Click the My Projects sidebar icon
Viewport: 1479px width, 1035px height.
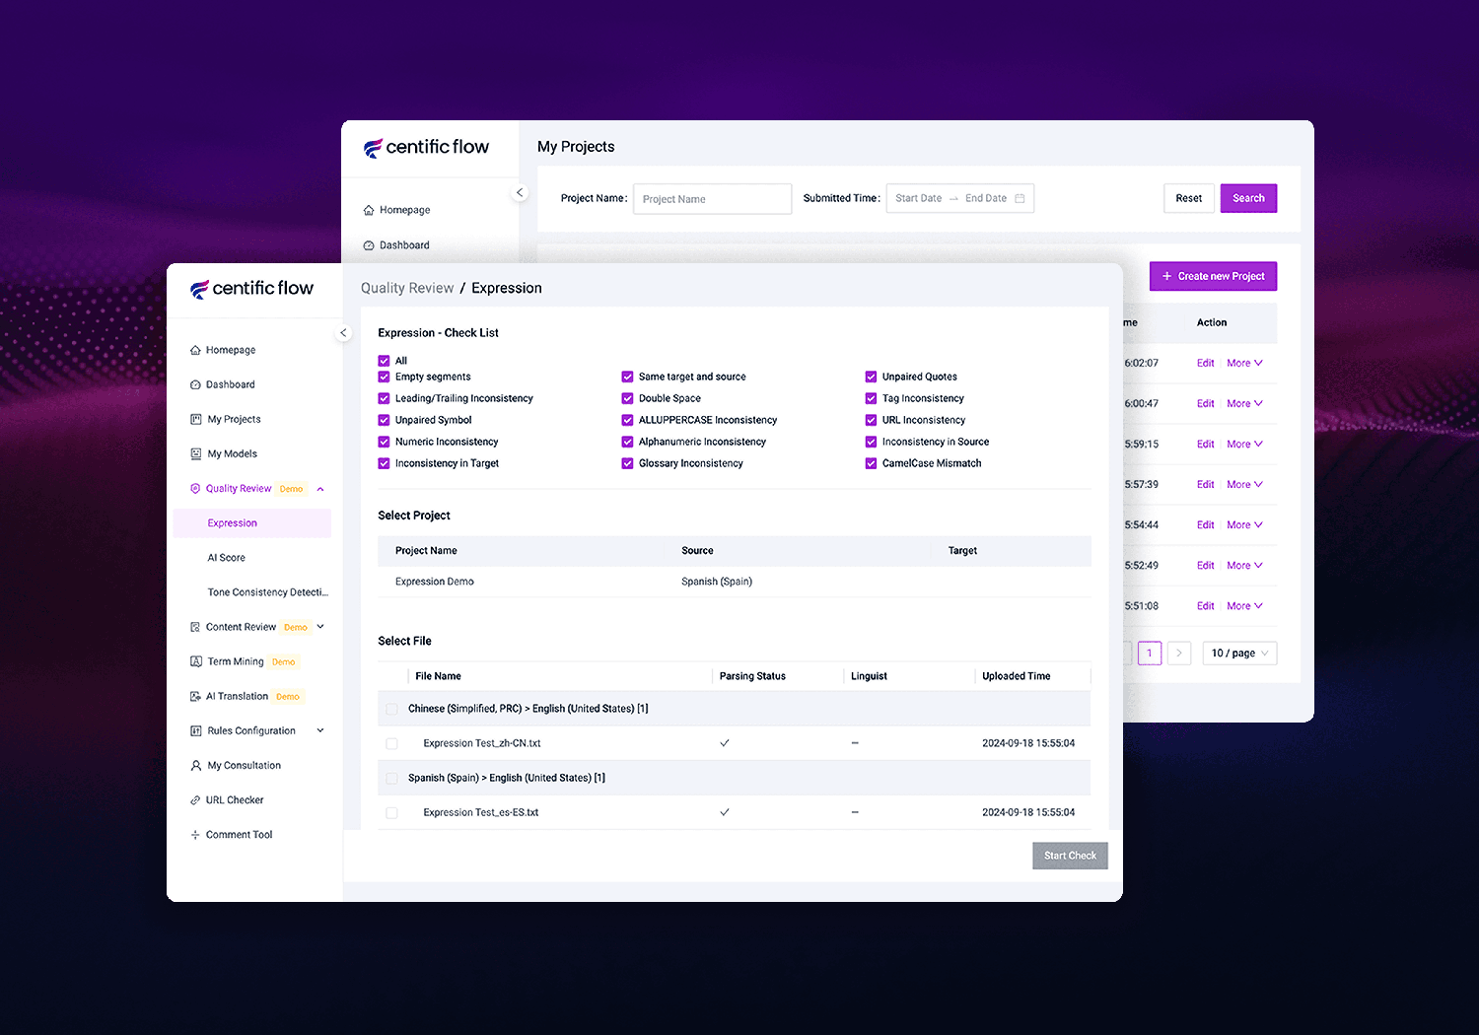(195, 419)
